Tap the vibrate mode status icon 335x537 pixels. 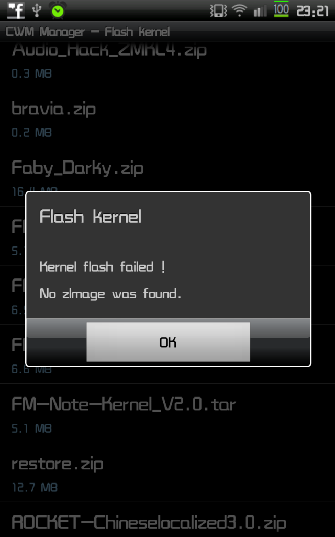[x=218, y=11]
